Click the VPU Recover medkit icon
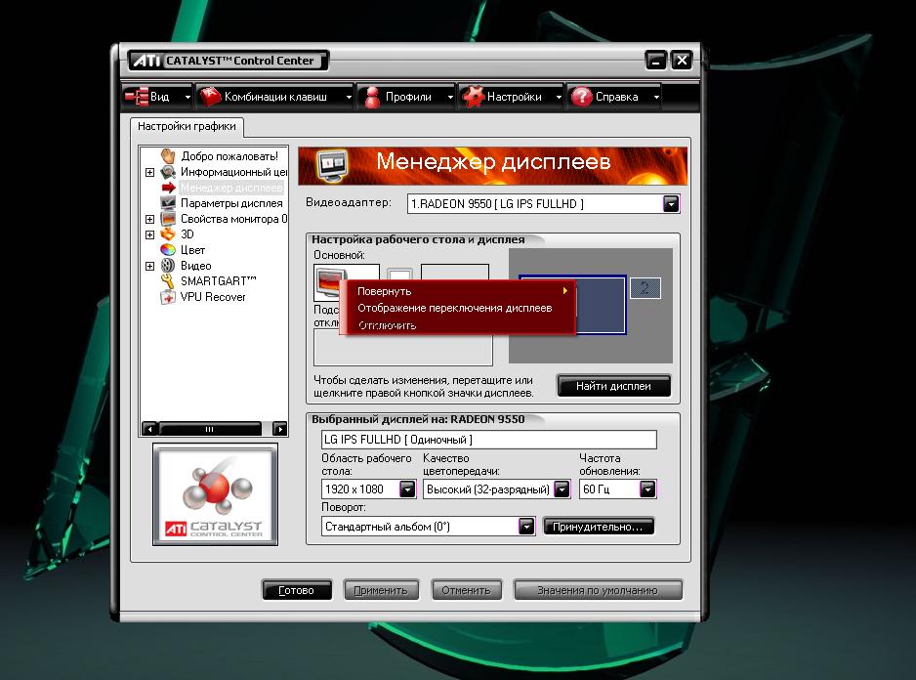This screenshot has width=916, height=680. click(168, 297)
